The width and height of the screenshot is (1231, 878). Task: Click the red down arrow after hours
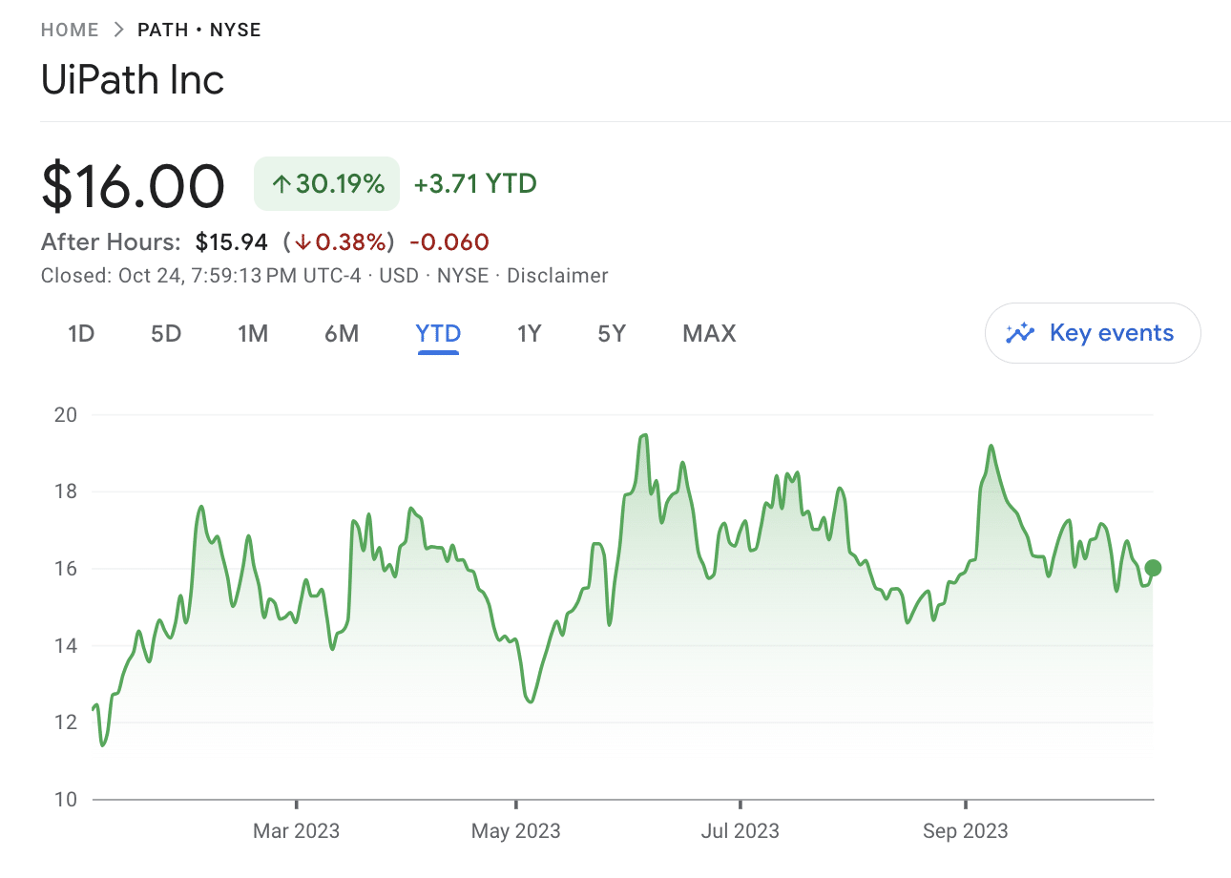pyautogui.click(x=303, y=242)
